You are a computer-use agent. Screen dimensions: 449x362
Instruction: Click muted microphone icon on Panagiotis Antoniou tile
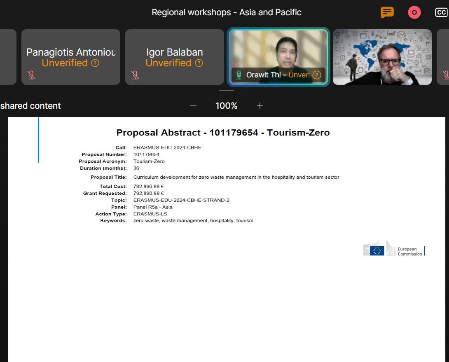31,75
